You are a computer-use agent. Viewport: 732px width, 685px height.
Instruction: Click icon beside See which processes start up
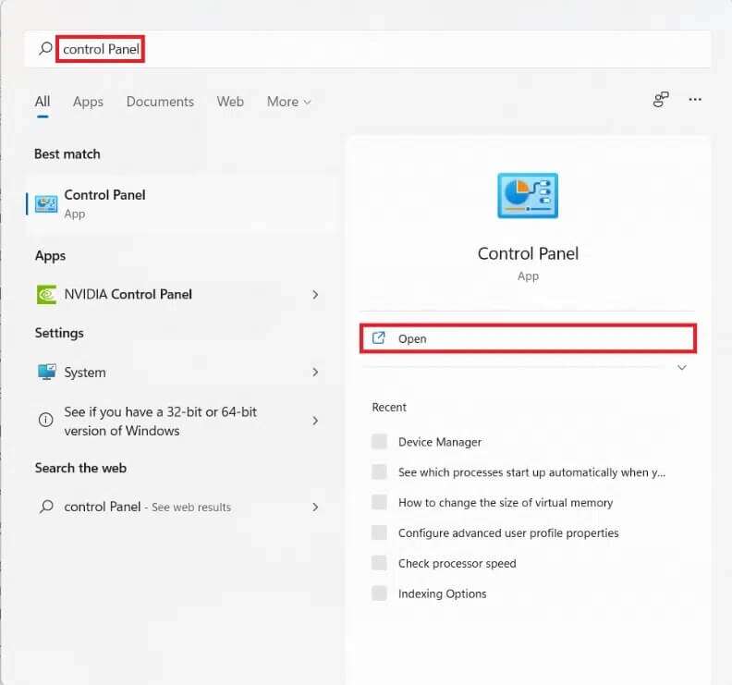pos(379,471)
